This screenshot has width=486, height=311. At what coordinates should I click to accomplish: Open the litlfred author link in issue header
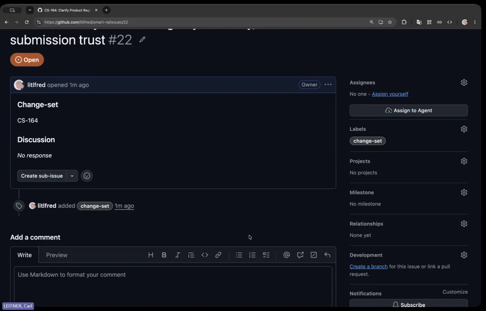[x=36, y=85]
